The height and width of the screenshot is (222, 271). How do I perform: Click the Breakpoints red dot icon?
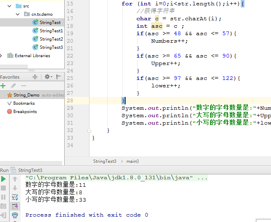[x=10, y=111]
